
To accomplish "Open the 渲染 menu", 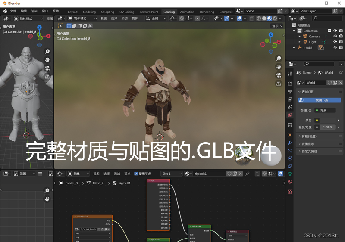I will pyautogui.click(x=34, y=11).
